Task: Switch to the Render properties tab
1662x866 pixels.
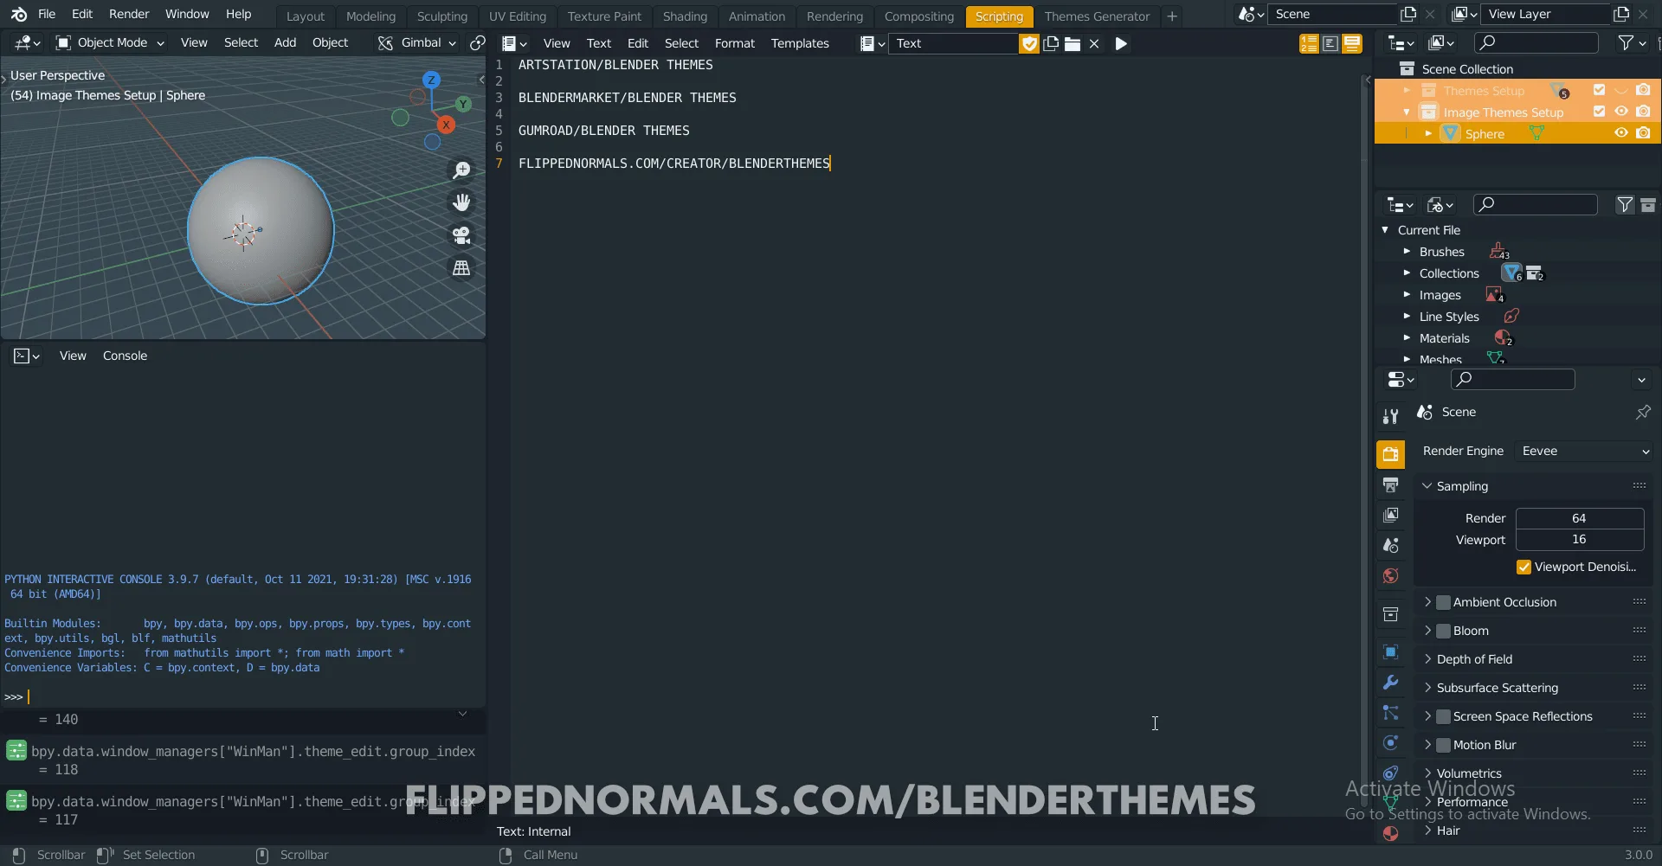Action: [1392, 453]
